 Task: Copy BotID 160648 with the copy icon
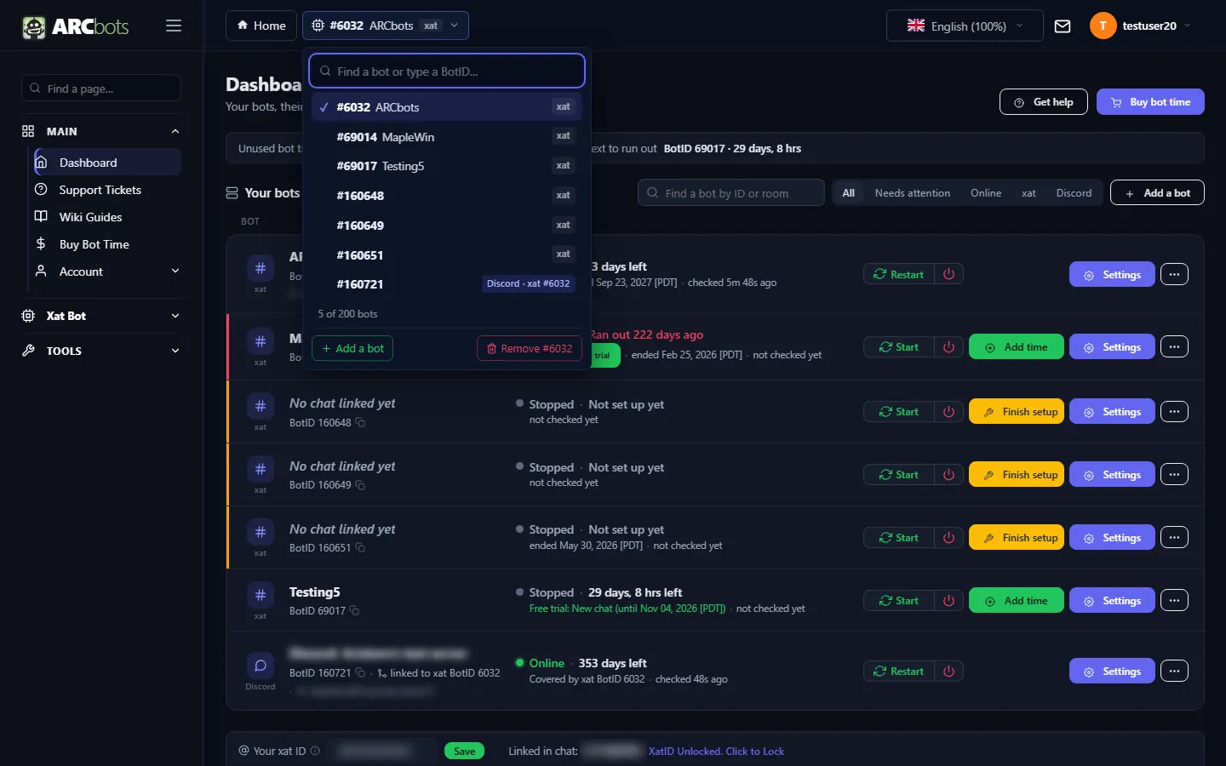pyautogui.click(x=361, y=423)
